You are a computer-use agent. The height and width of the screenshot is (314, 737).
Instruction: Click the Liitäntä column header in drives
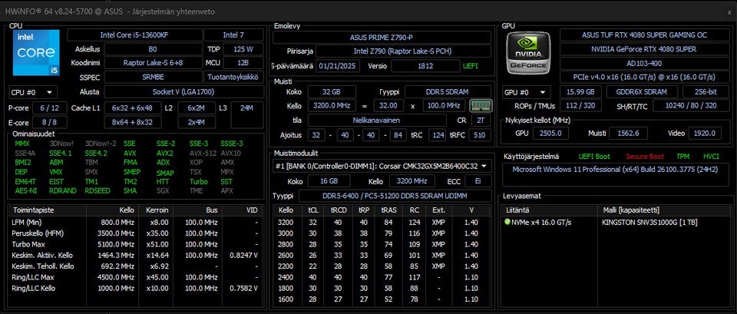click(517, 209)
